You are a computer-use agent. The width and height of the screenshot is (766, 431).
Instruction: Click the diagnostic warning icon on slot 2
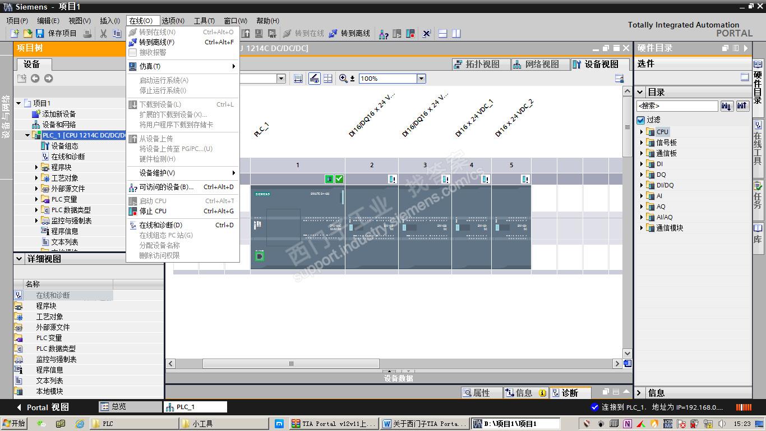pos(393,179)
